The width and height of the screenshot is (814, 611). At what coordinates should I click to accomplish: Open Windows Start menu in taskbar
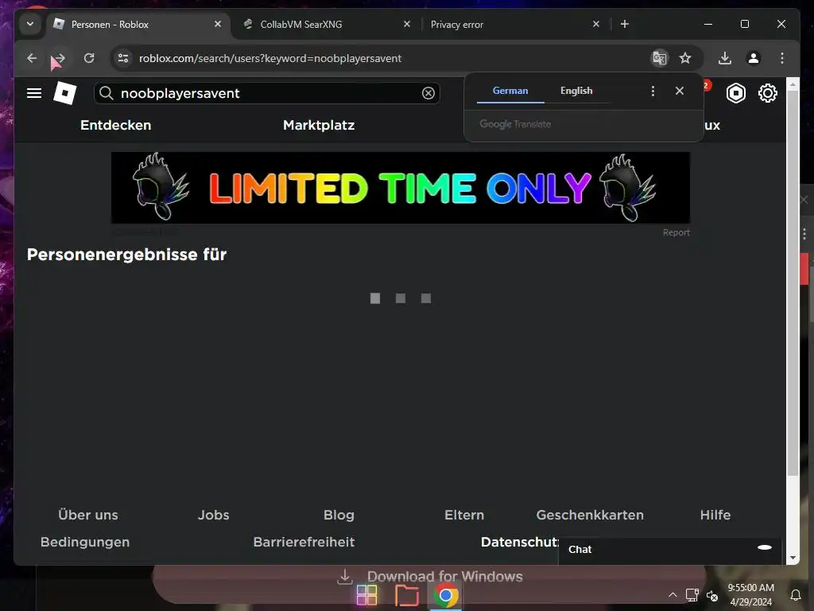(367, 595)
